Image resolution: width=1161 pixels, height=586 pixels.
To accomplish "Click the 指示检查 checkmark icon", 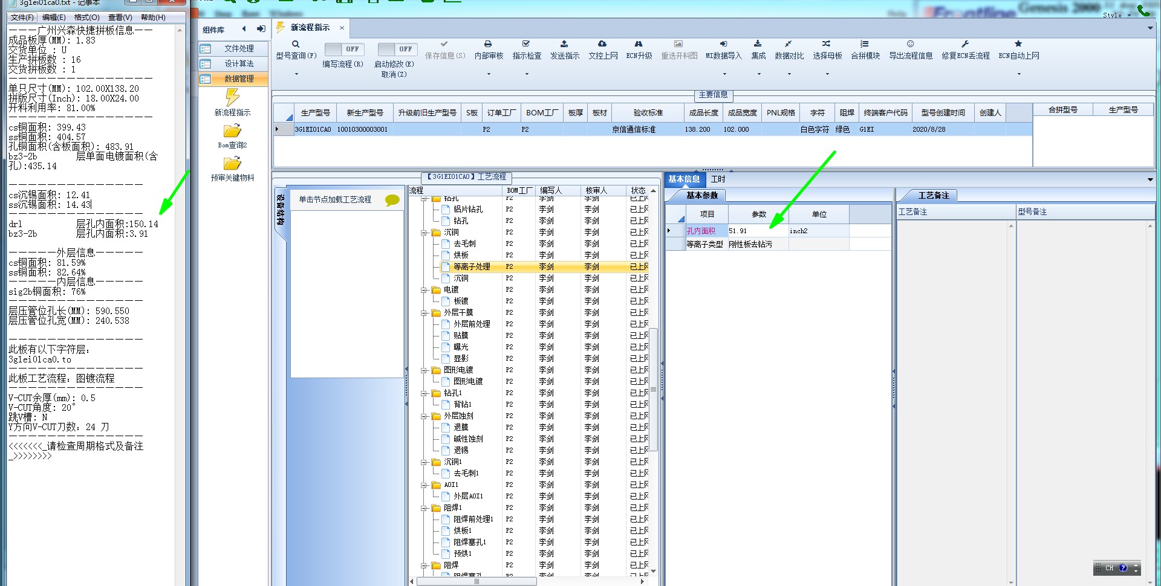I will pyautogui.click(x=526, y=44).
